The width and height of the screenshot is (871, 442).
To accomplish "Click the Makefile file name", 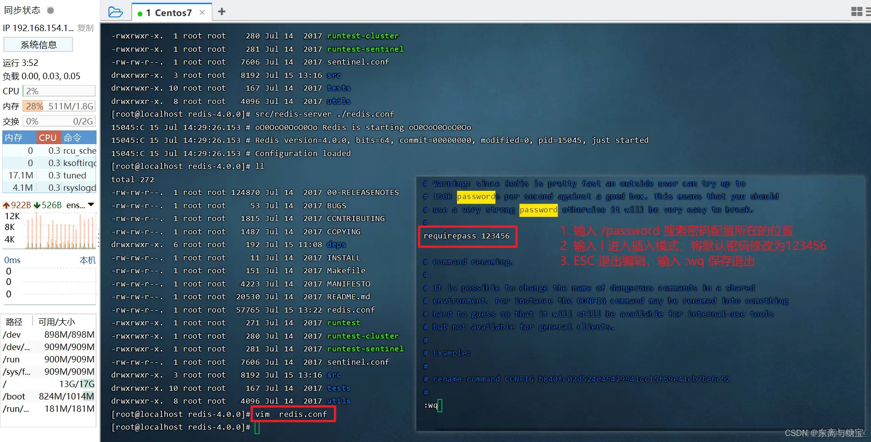I will (346, 271).
